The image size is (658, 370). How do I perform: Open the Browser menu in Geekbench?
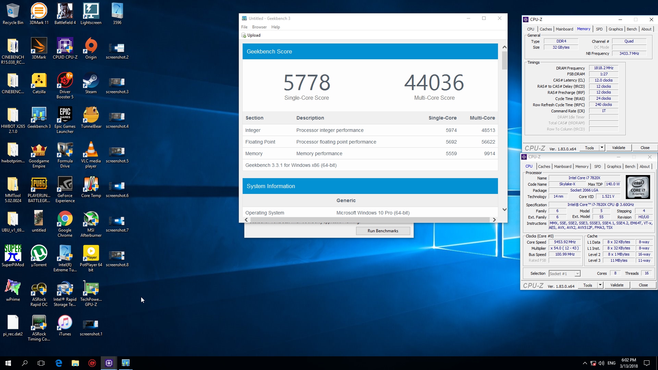pyautogui.click(x=259, y=27)
